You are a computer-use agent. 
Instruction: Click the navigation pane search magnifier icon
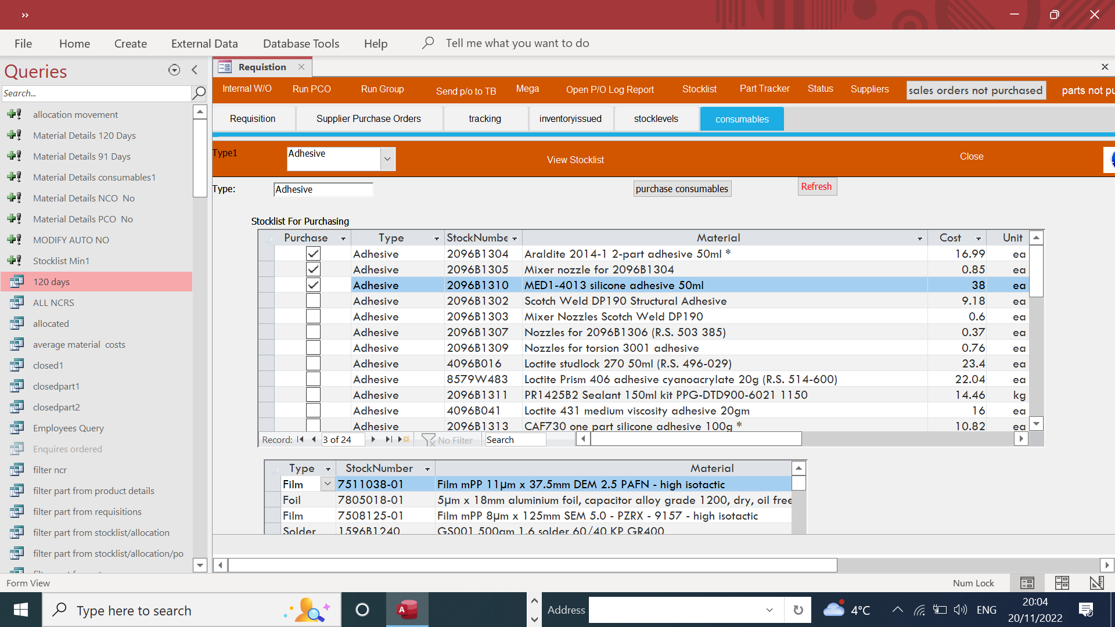click(199, 93)
